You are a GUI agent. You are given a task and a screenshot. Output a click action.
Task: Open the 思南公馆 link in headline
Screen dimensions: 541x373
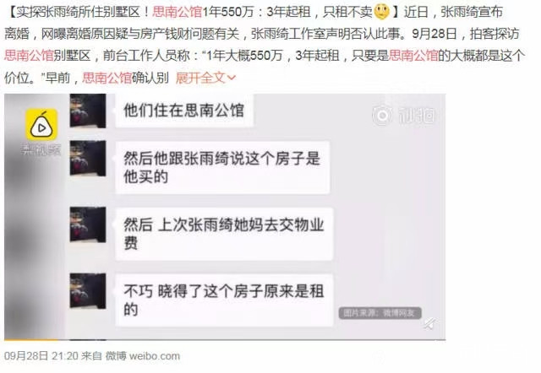pyautogui.click(x=177, y=12)
